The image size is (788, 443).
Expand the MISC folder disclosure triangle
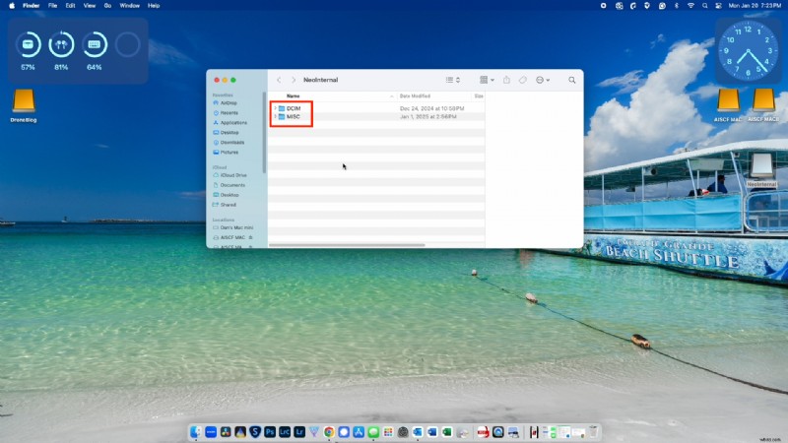click(275, 116)
